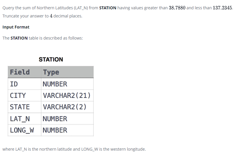239x155 pixels.
Task: Select the LONG_W field cell
Action: coord(24,130)
